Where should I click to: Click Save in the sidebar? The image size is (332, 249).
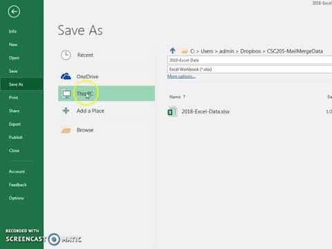(x=13, y=71)
